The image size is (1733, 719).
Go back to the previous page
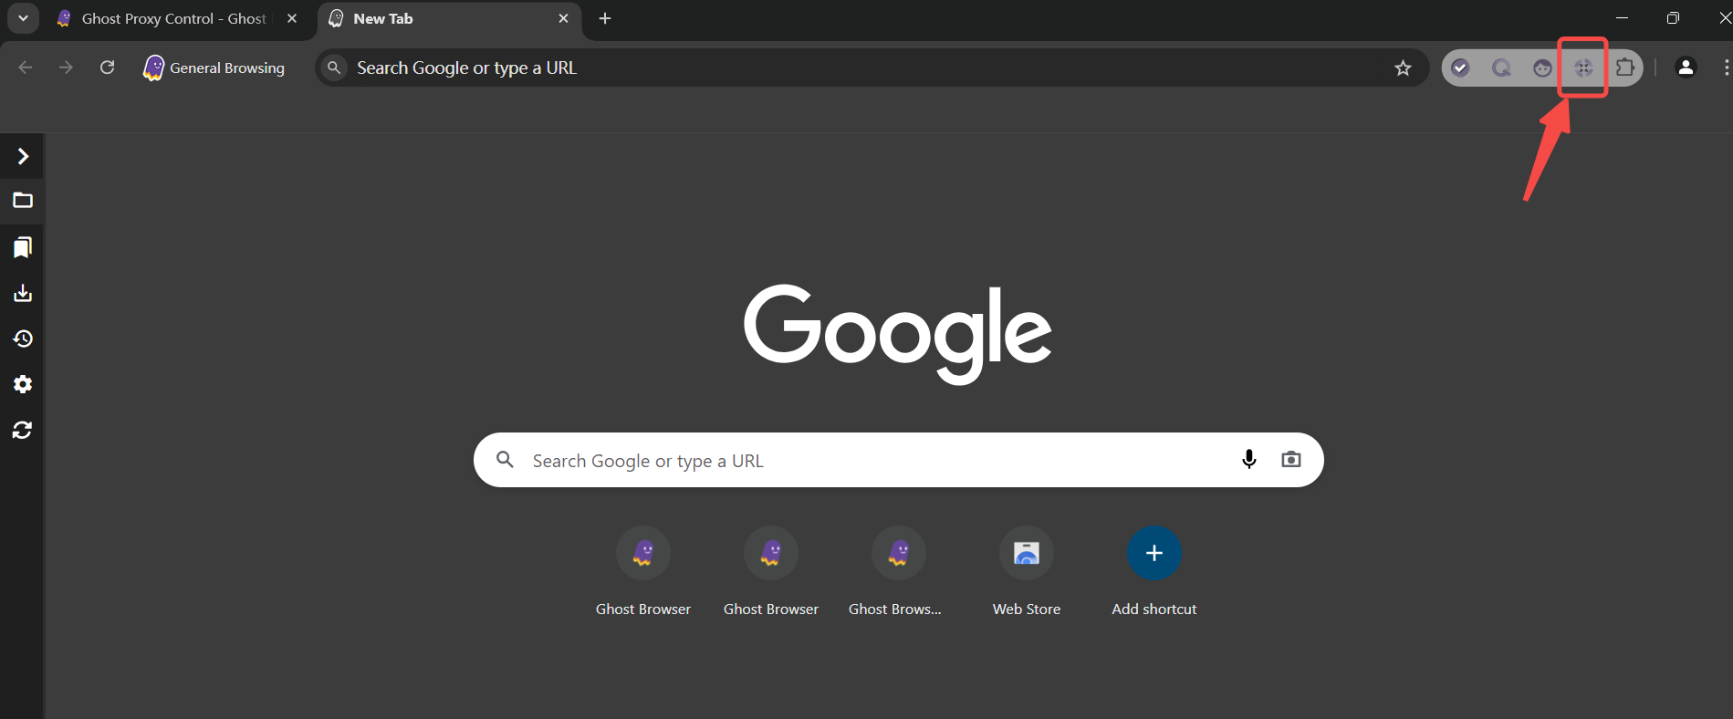click(x=26, y=68)
